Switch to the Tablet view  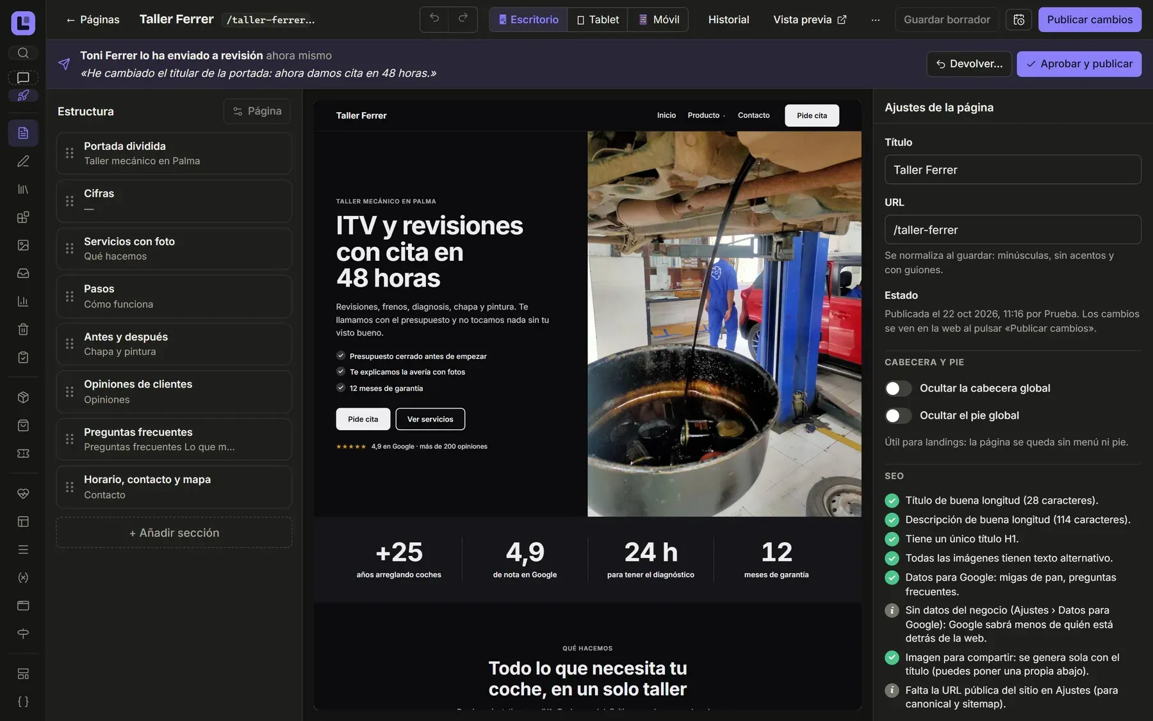(x=598, y=20)
